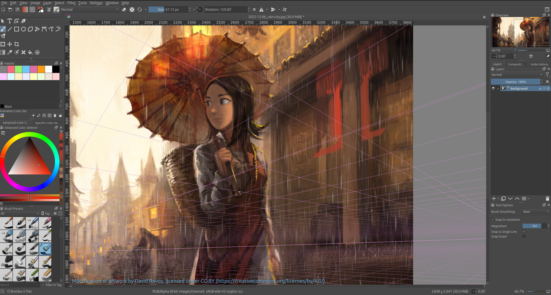Select the Crop tool
Image resolution: width=551 pixels, height=295 pixels.
[16, 44]
